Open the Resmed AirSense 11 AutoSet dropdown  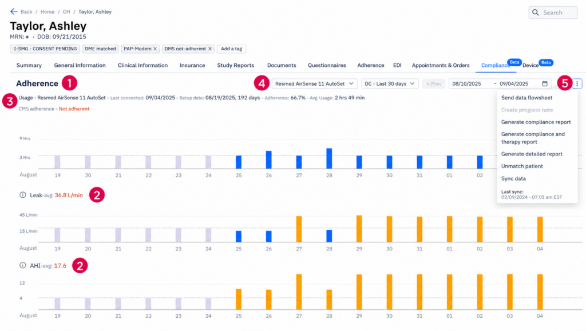[x=314, y=83]
